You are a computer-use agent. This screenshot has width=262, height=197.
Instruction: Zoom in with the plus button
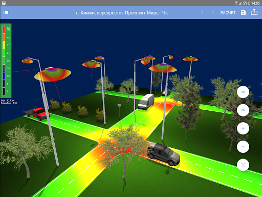coord(243,128)
